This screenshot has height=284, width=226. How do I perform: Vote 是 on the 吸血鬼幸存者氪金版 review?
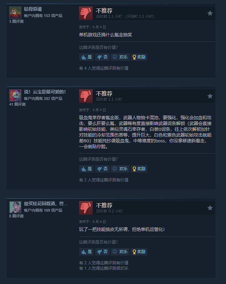point(86,169)
